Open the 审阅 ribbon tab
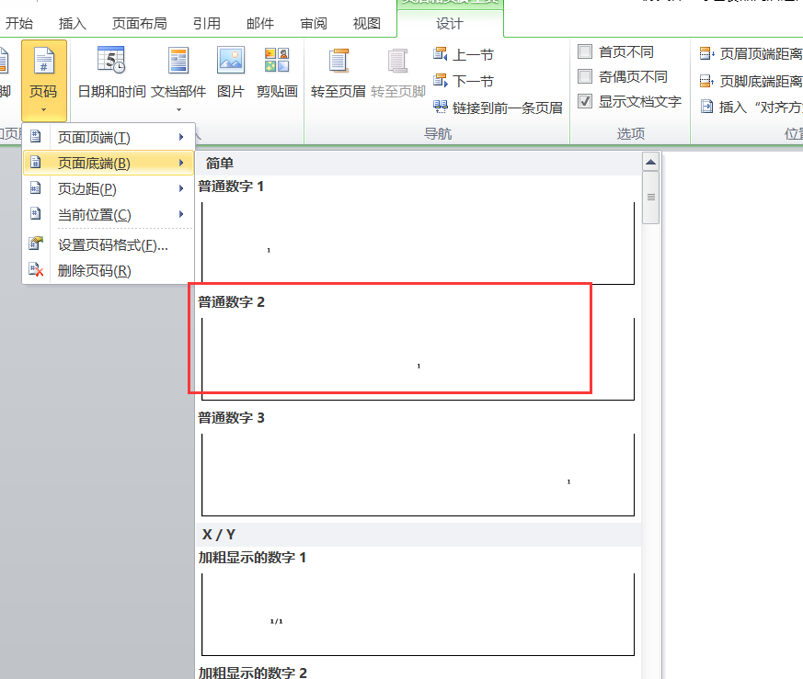803x679 pixels. 314,24
